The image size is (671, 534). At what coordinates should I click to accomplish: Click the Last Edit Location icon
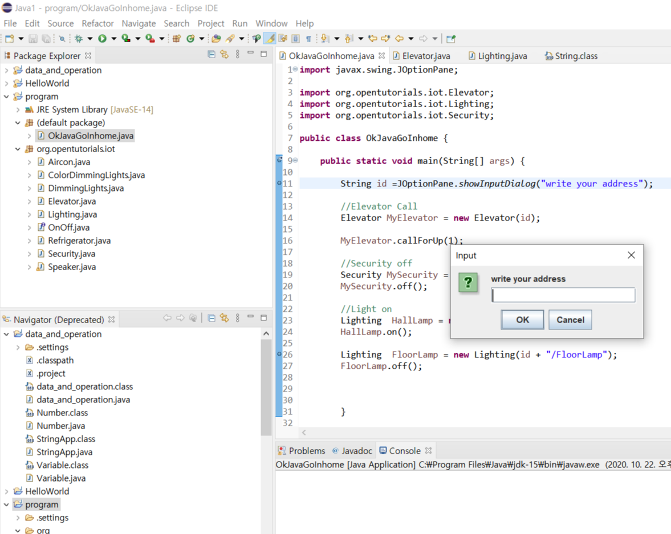point(373,39)
